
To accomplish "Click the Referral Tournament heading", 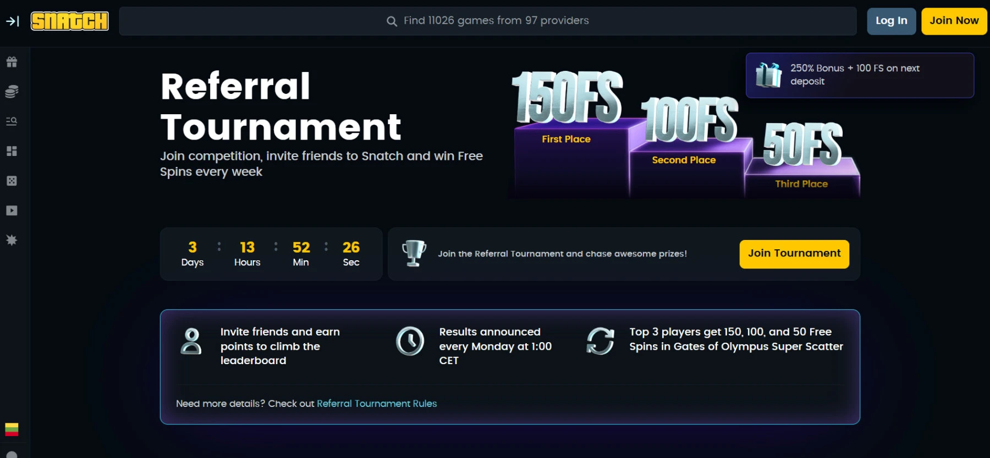I will tap(280, 107).
